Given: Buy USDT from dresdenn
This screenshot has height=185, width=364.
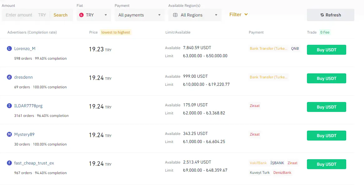Looking at the screenshot, I should pos(326,78).
